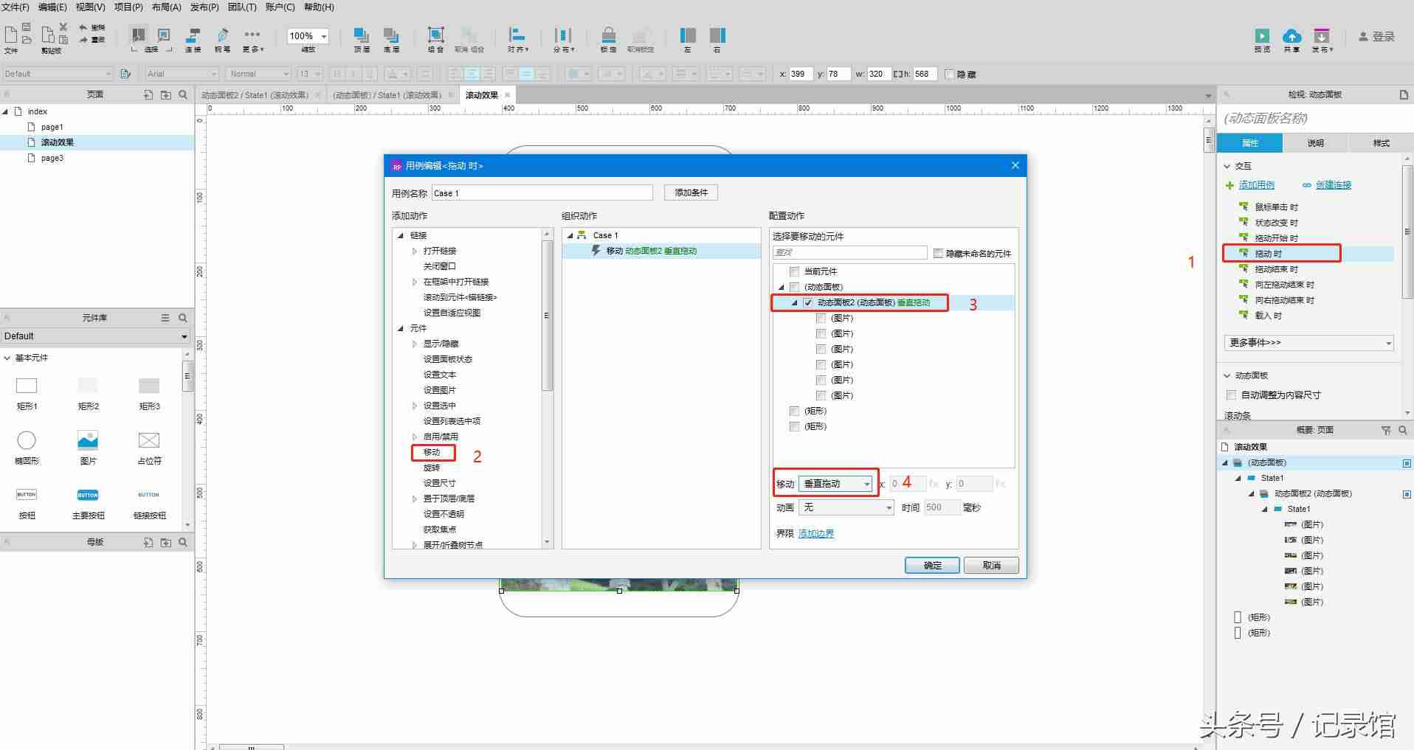Screen dimensions: 1414x750
Task: Click search icon in 母版 panel
Action: pyautogui.click(x=183, y=542)
